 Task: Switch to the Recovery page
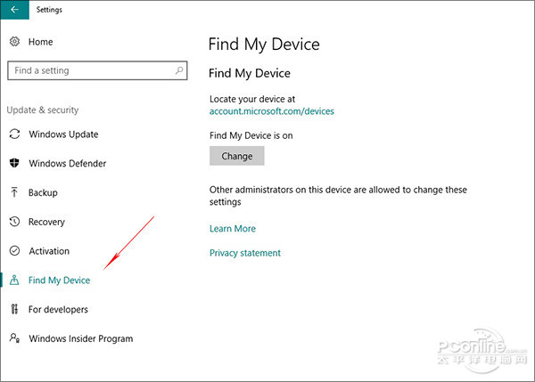coord(46,222)
